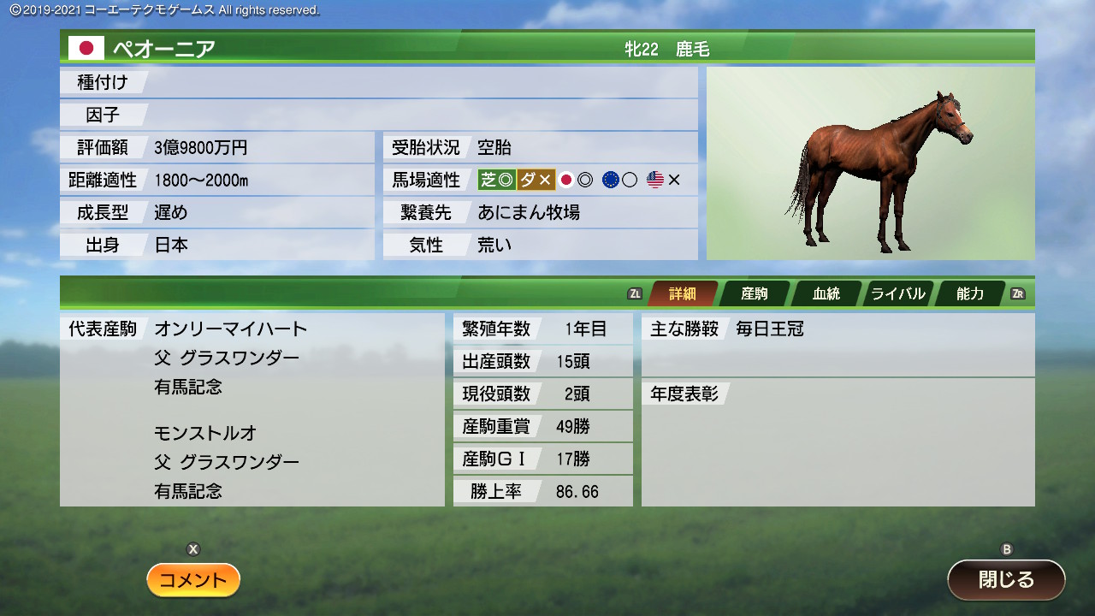Click the 鹿毛 coat color text
The image size is (1095, 616).
coord(692,50)
